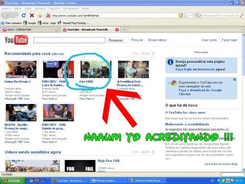Open the search engine selector dropdown
Image resolution: width=245 pixels, height=184 pixels.
pos(198,16)
